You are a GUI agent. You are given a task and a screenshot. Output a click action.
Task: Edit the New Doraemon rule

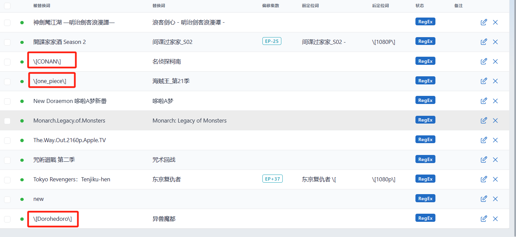pyautogui.click(x=484, y=101)
